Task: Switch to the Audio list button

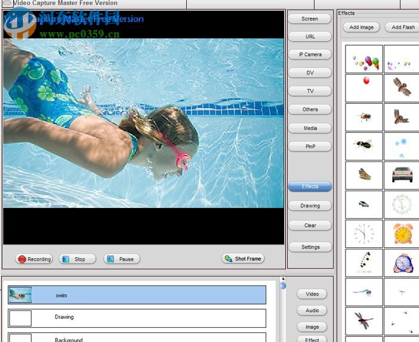Action: pos(312,310)
